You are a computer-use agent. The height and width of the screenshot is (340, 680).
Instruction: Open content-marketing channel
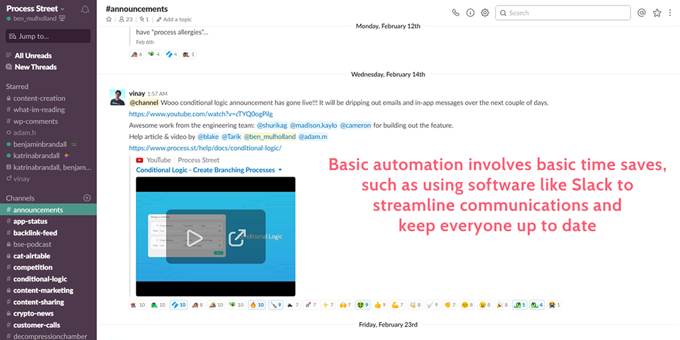tap(43, 290)
